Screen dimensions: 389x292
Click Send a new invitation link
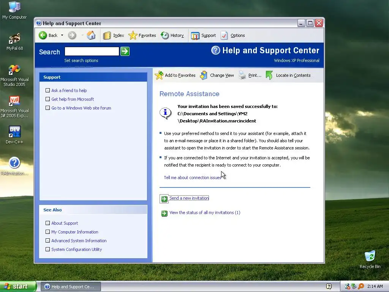tap(189, 198)
